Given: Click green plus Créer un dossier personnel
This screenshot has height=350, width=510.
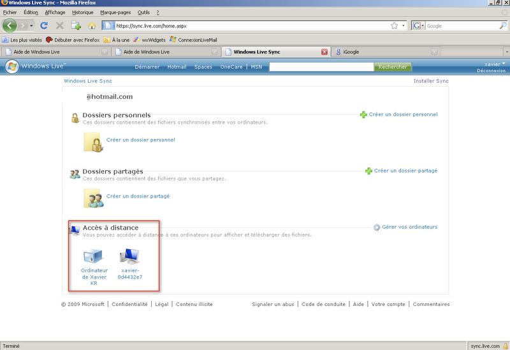Looking at the screenshot, I should (399, 115).
